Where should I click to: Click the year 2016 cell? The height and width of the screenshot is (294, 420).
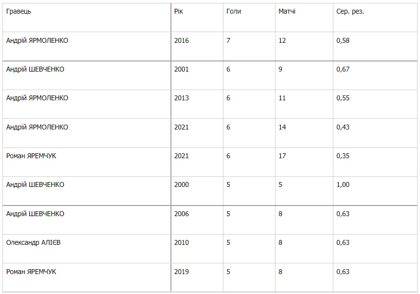pyautogui.click(x=182, y=40)
